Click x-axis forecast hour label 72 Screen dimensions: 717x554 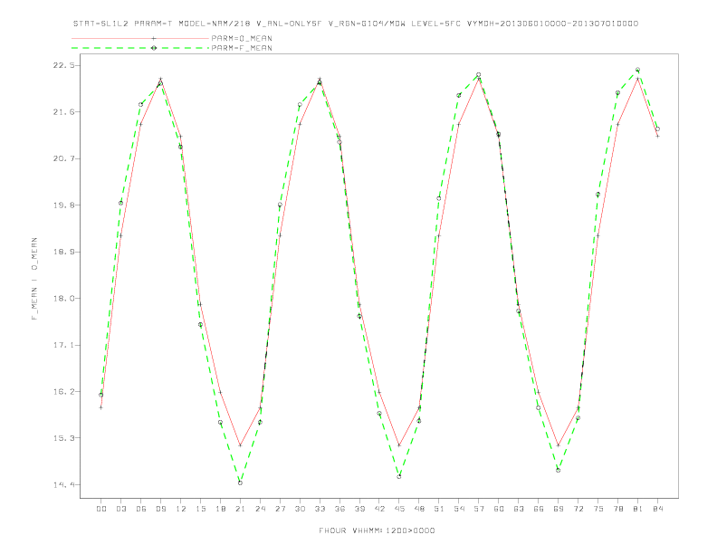[578, 509]
